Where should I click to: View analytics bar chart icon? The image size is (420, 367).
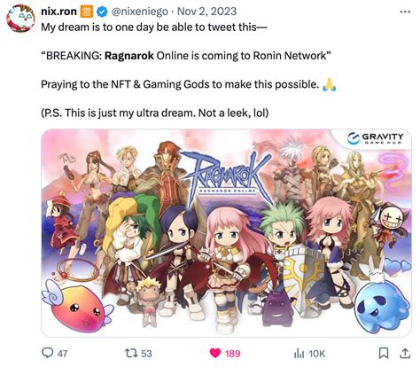(299, 353)
